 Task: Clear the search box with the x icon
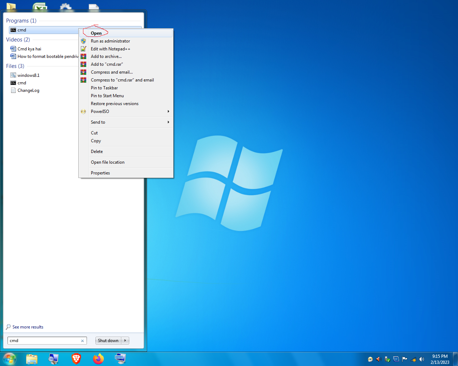click(82, 341)
